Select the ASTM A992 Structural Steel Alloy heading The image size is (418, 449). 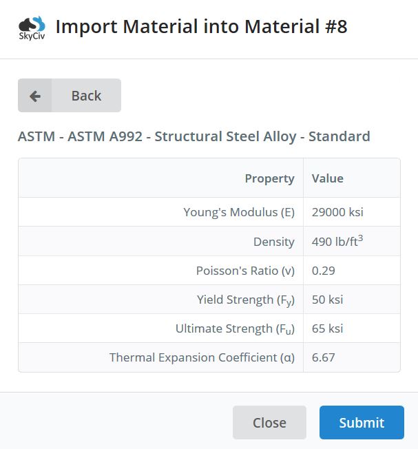click(x=194, y=136)
